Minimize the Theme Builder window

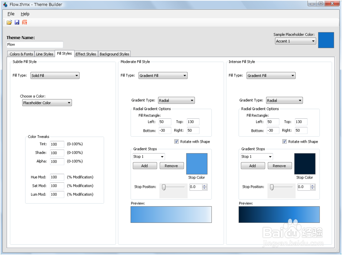(x=312, y=3)
